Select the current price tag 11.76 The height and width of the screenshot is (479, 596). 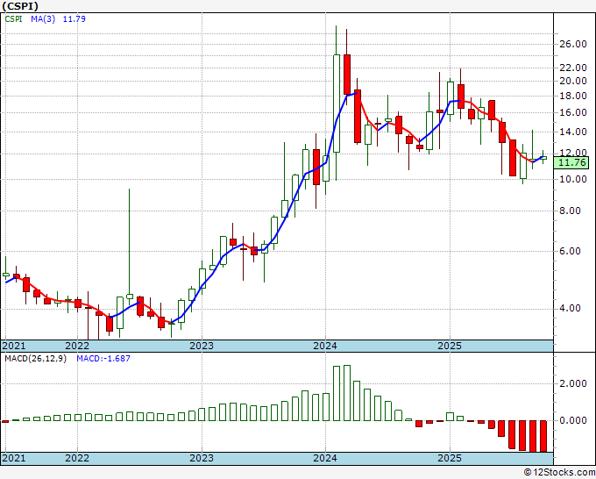[x=571, y=163]
